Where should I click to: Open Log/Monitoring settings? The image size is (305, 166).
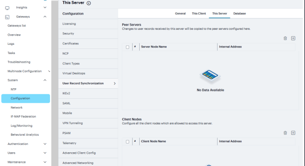22,126
